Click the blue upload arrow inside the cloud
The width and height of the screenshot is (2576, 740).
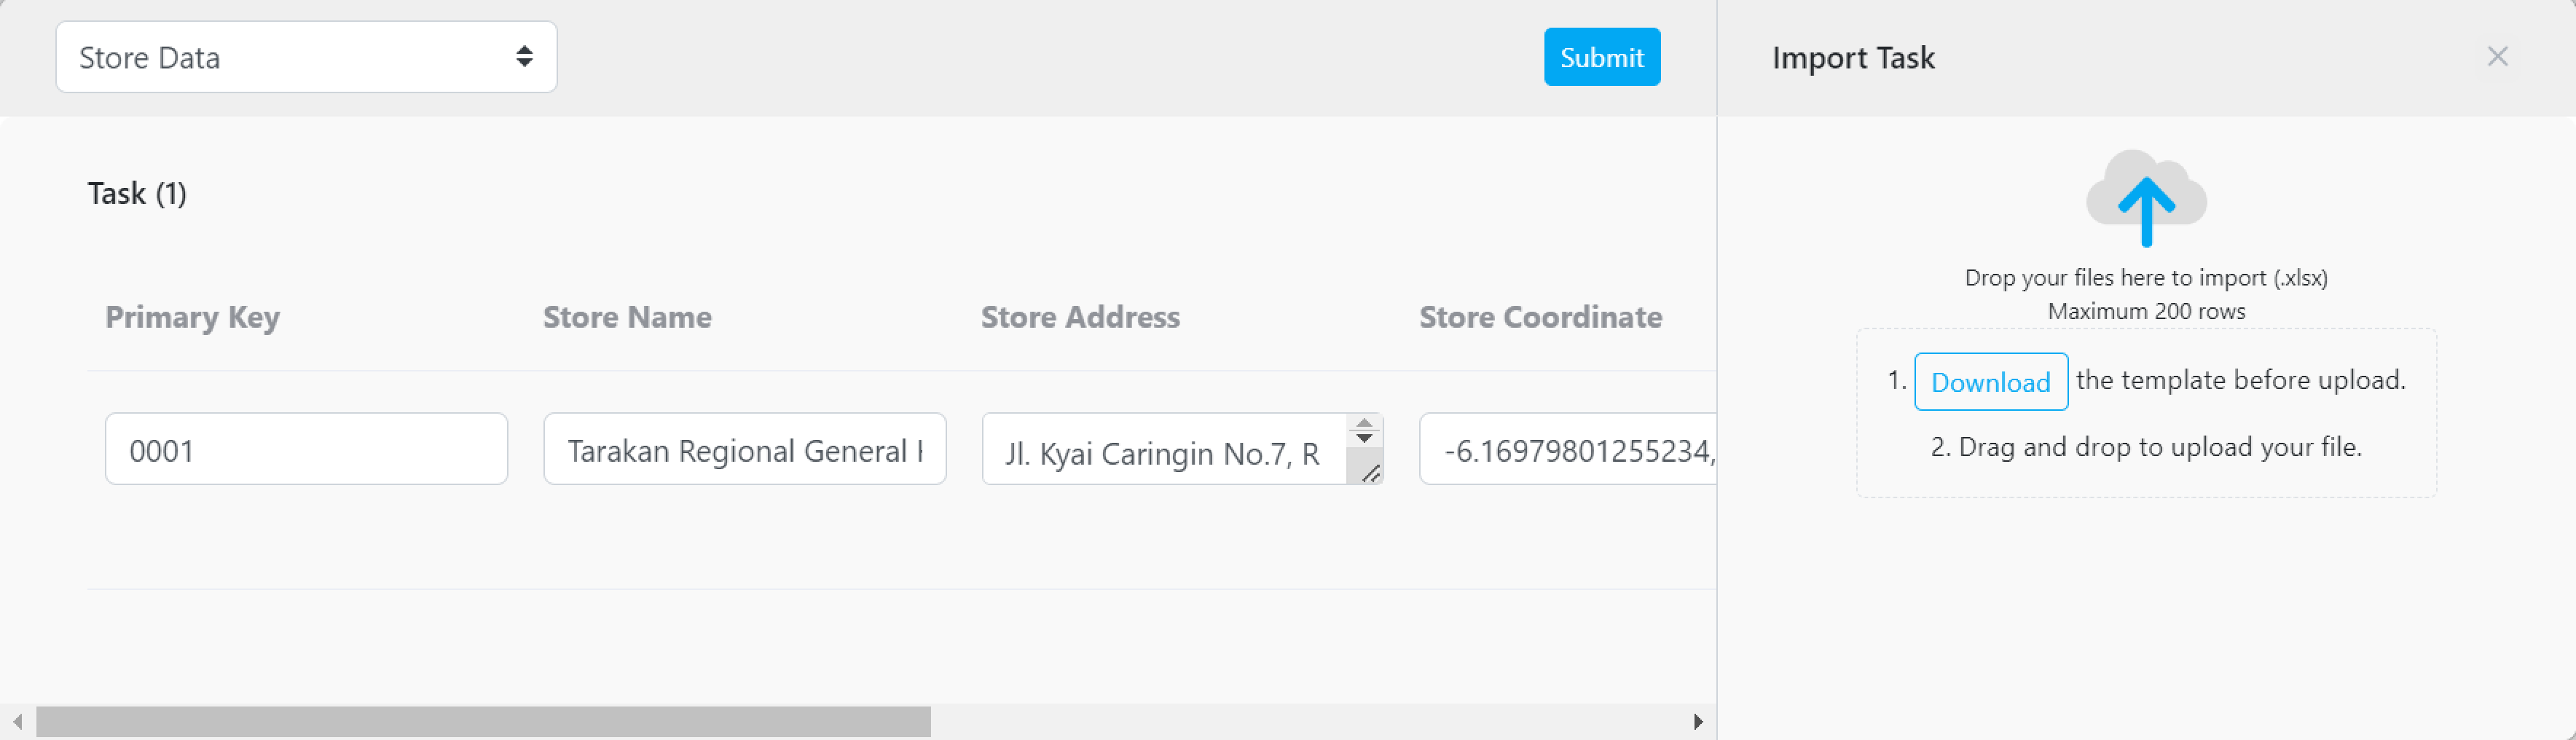click(x=2146, y=210)
